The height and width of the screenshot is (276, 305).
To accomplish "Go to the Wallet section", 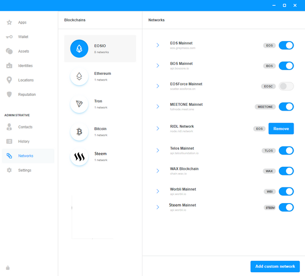I will (x=28, y=37).
